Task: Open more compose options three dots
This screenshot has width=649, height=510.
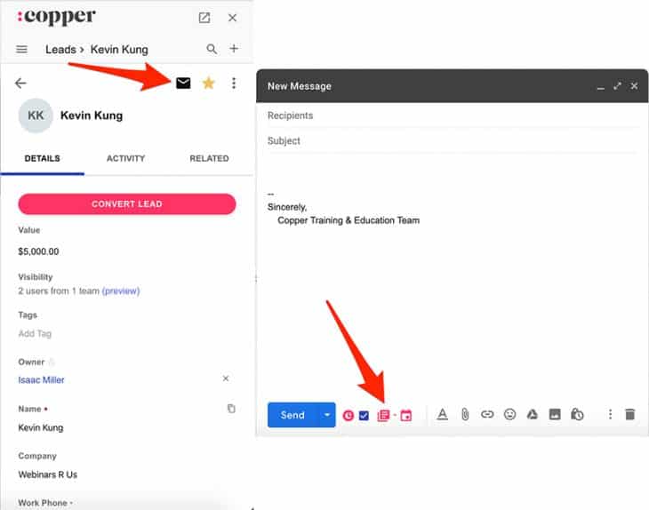Action: pos(610,414)
